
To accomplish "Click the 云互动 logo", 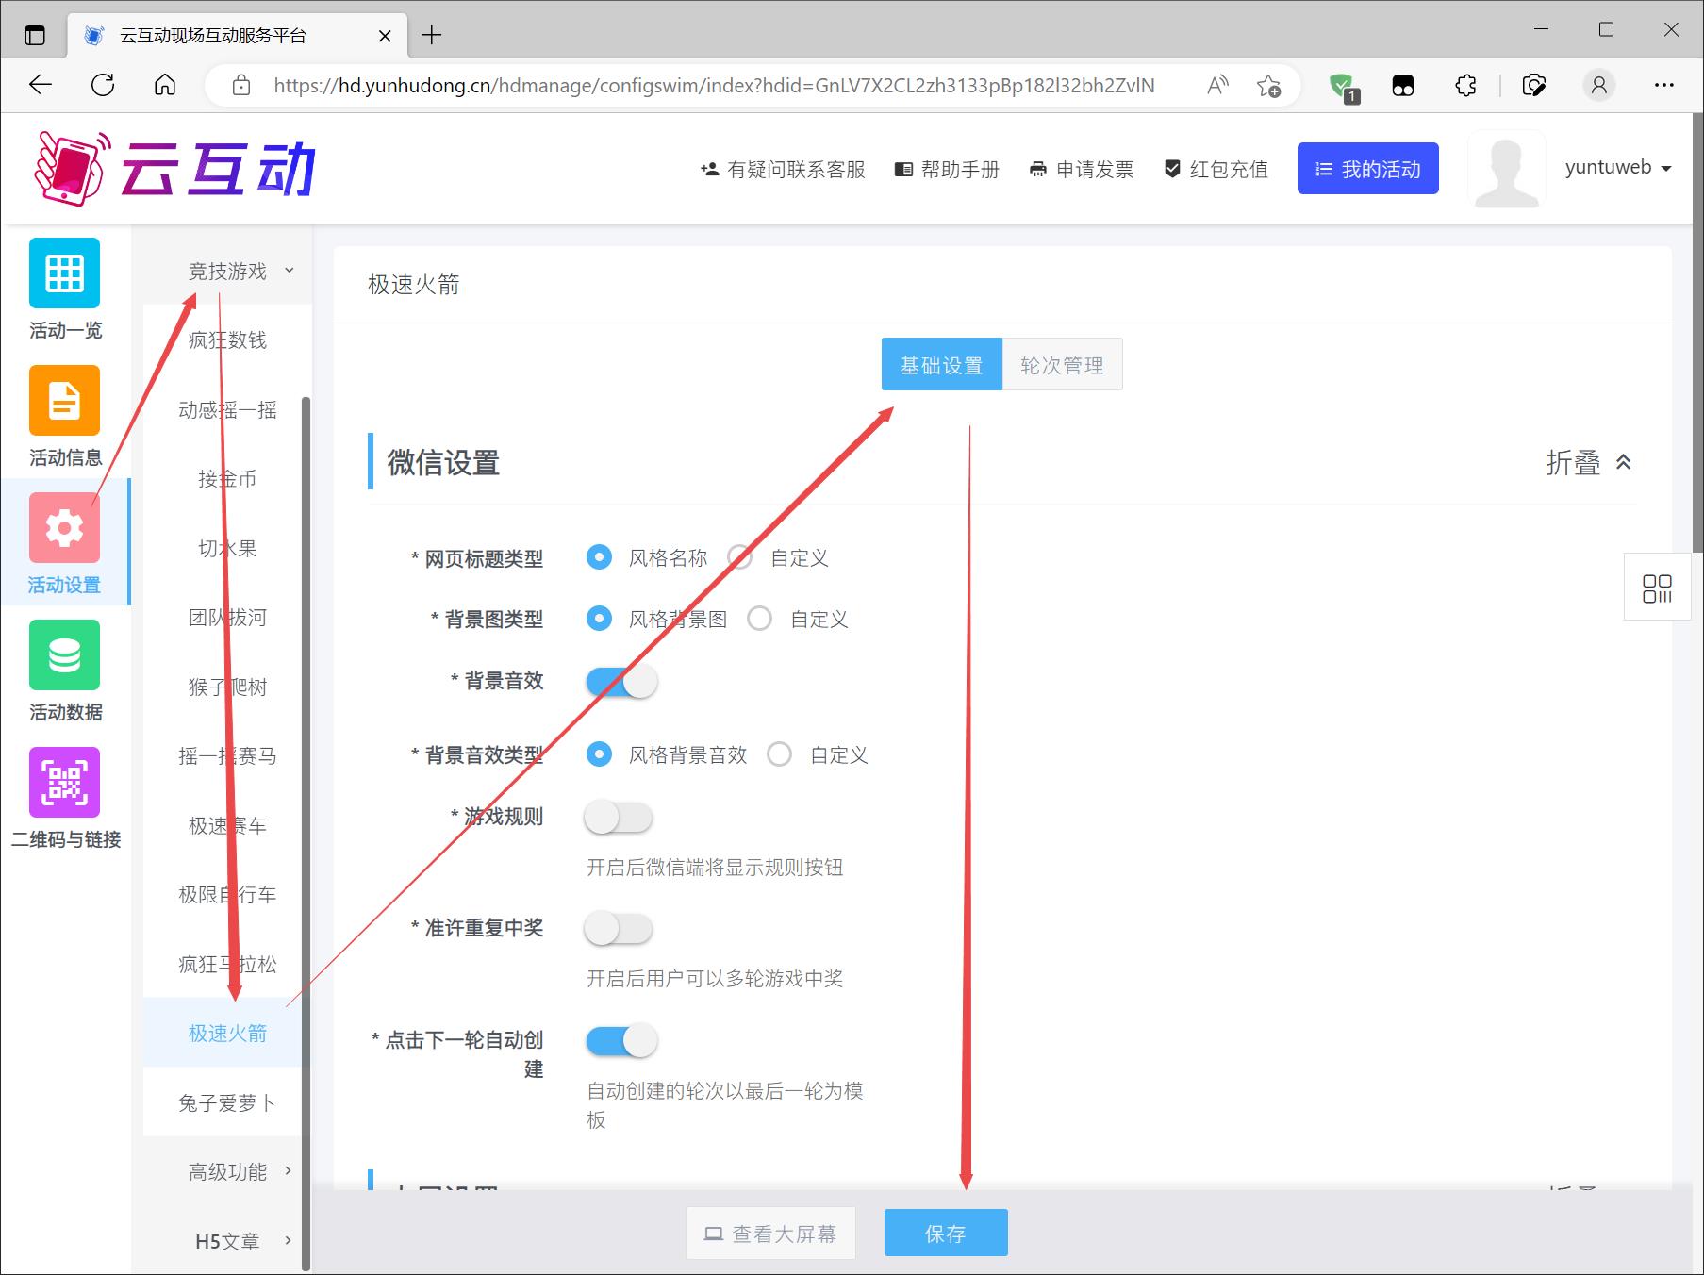I will click(175, 169).
